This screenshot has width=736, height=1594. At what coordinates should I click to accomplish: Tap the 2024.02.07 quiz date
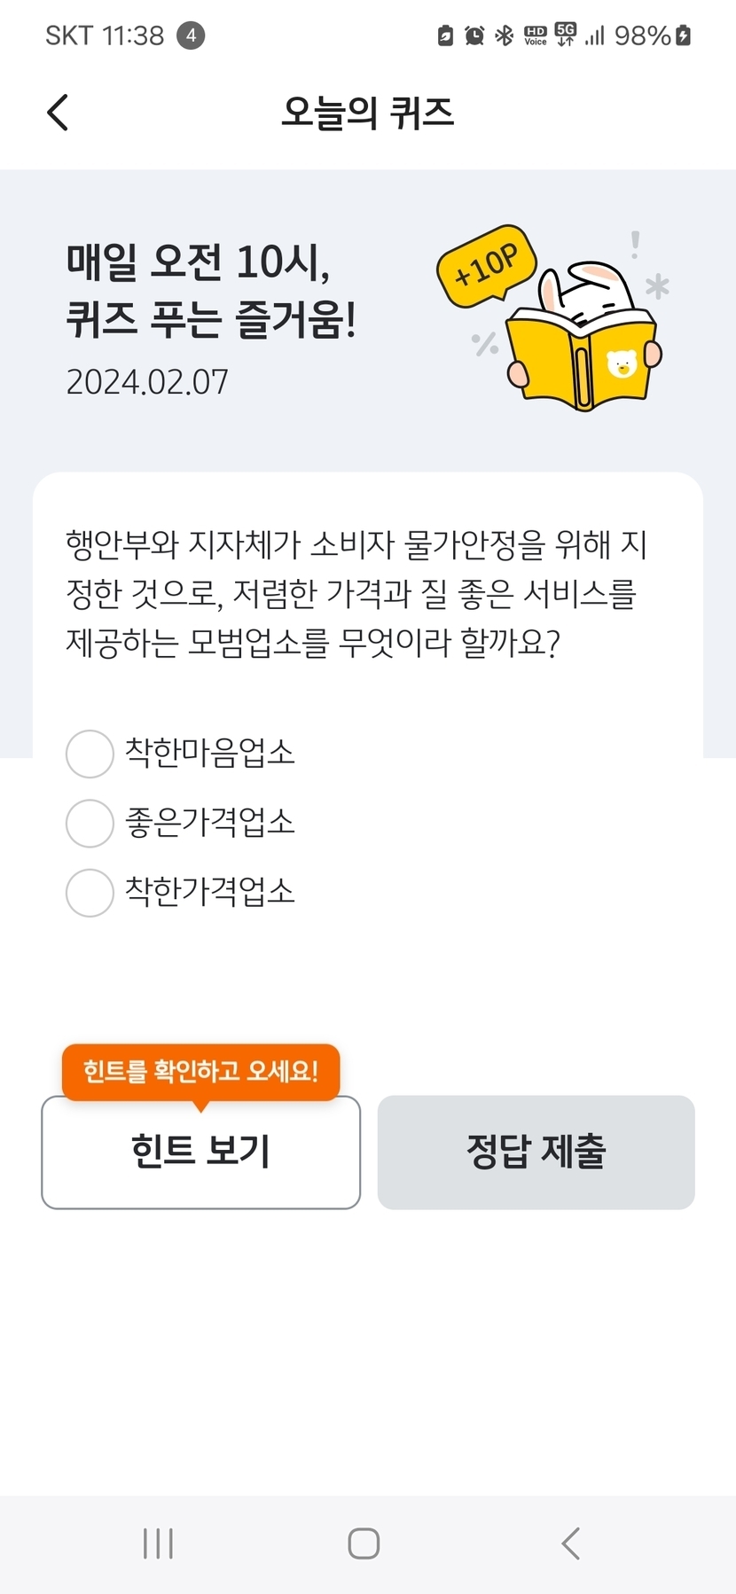click(x=147, y=382)
